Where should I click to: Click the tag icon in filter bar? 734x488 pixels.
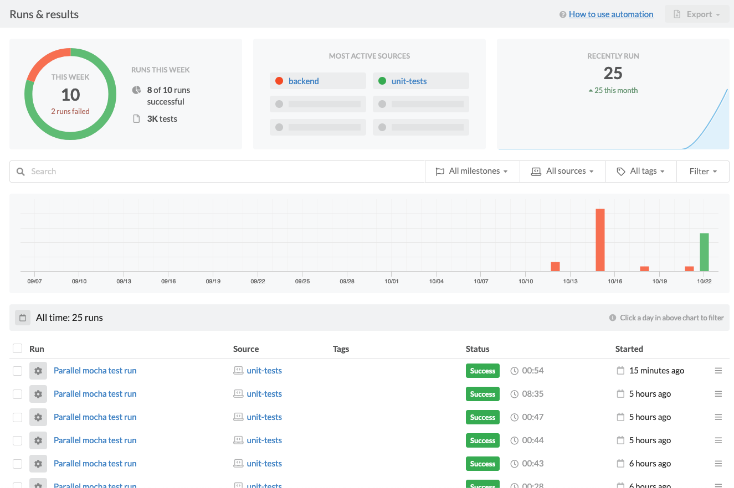[621, 172]
